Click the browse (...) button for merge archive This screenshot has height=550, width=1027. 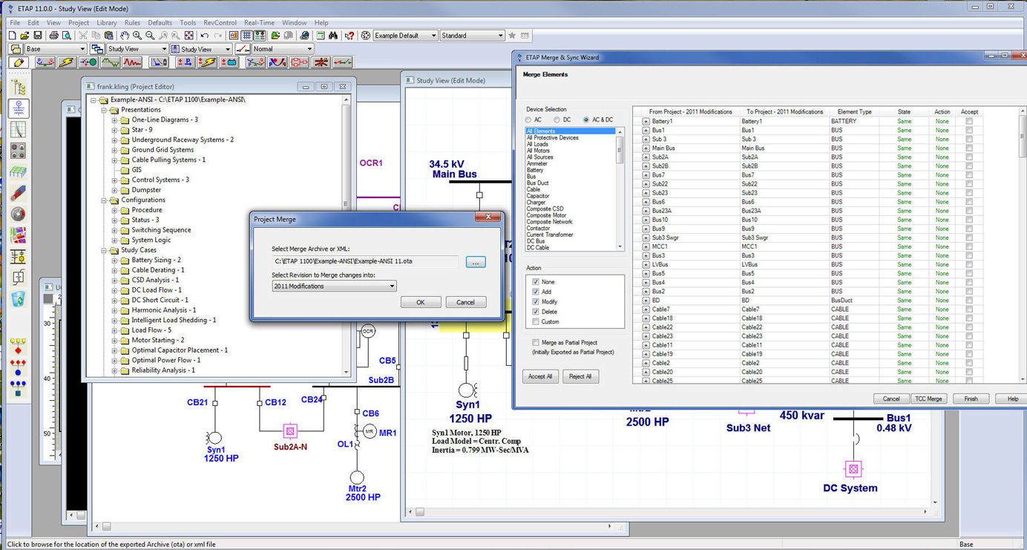(476, 262)
